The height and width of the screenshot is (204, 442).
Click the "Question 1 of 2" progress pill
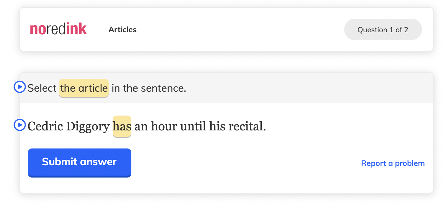383,29
